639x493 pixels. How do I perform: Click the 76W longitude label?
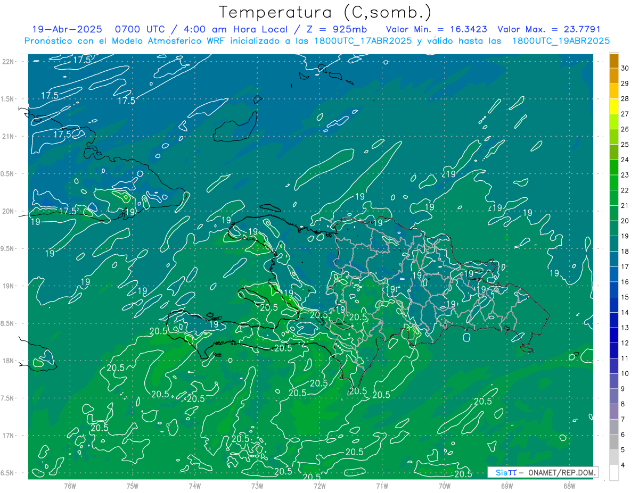(70, 486)
